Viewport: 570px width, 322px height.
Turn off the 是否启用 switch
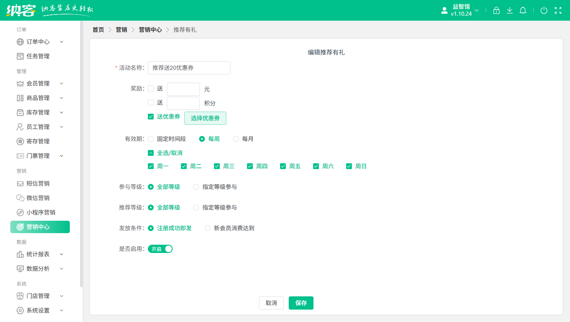pos(160,248)
